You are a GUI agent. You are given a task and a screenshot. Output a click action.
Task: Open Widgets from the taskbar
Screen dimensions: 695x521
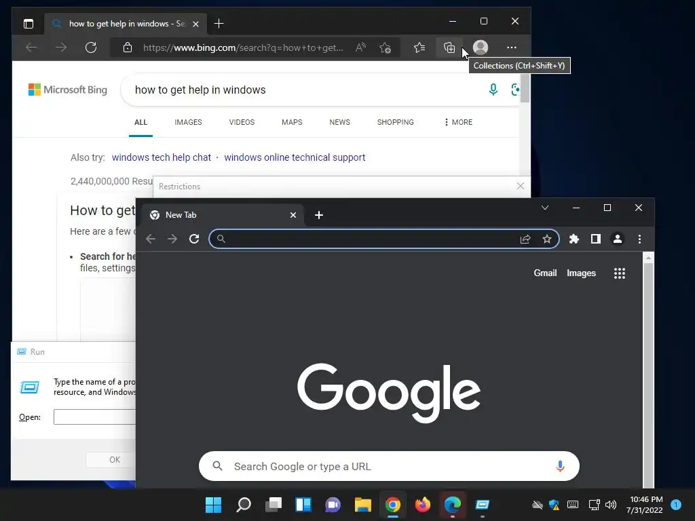(x=303, y=505)
